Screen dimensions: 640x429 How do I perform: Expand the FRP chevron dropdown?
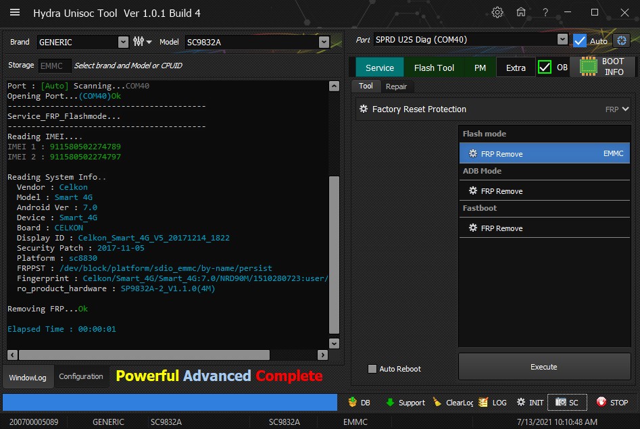[625, 109]
